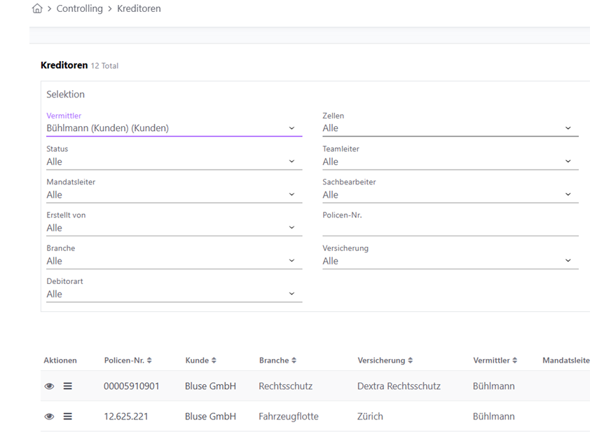
Task: Sort table by Branche column
Action: 294,360
